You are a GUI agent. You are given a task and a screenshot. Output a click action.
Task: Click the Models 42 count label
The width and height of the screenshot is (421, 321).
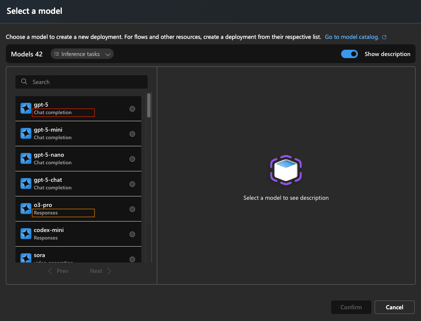pyautogui.click(x=27, y=54)
